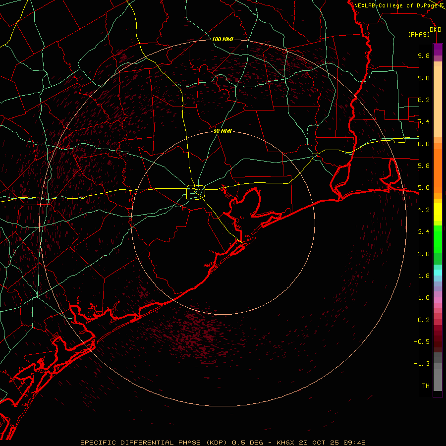
Task: Select the 5.8 scale label
Action: 424,166
